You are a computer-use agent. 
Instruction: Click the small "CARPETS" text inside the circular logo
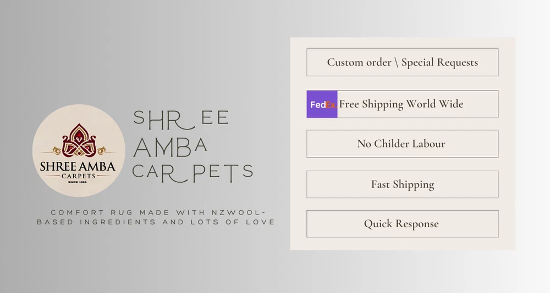[x=79, y=176]
